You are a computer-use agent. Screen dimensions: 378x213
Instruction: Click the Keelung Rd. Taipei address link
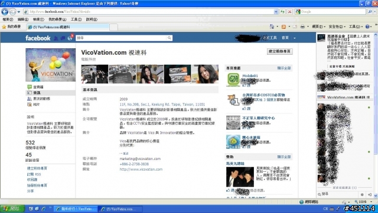162,105
